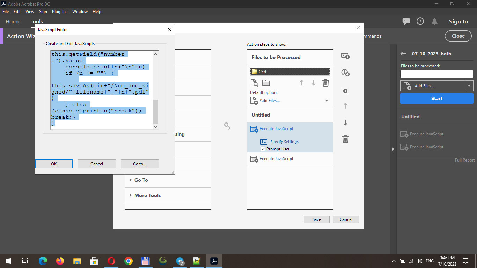Open Google Chrome from the taskbar
The width and height of the screenshot is (477, 268).
tap(129, 261)
